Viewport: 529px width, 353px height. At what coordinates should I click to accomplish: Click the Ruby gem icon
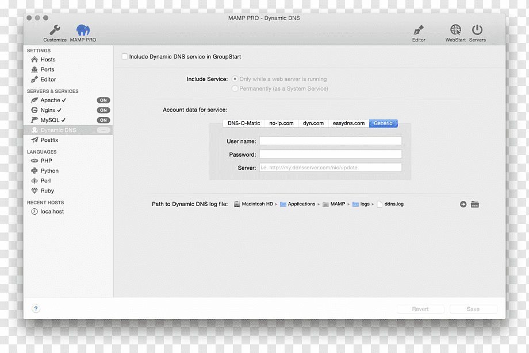click(x=34, y=191)
